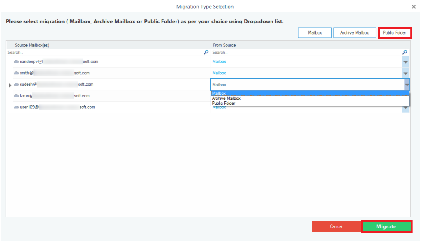Click the Mailbox button at top

click(315, 33)
